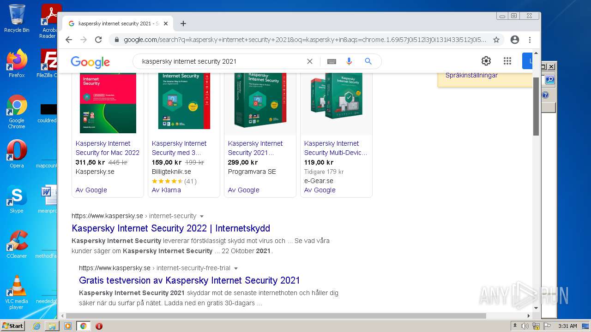
Task: Go back with Chrome's back arrow
Action: (x=69, y=40)
